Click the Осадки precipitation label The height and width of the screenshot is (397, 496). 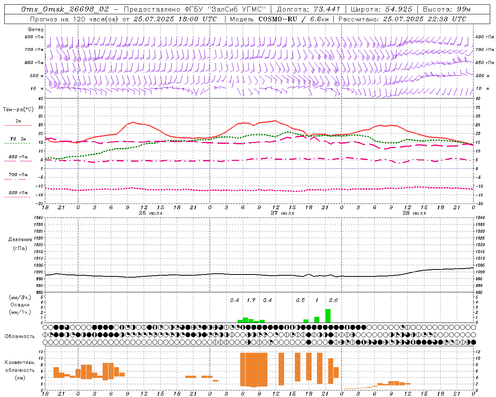tap(20, 305)
